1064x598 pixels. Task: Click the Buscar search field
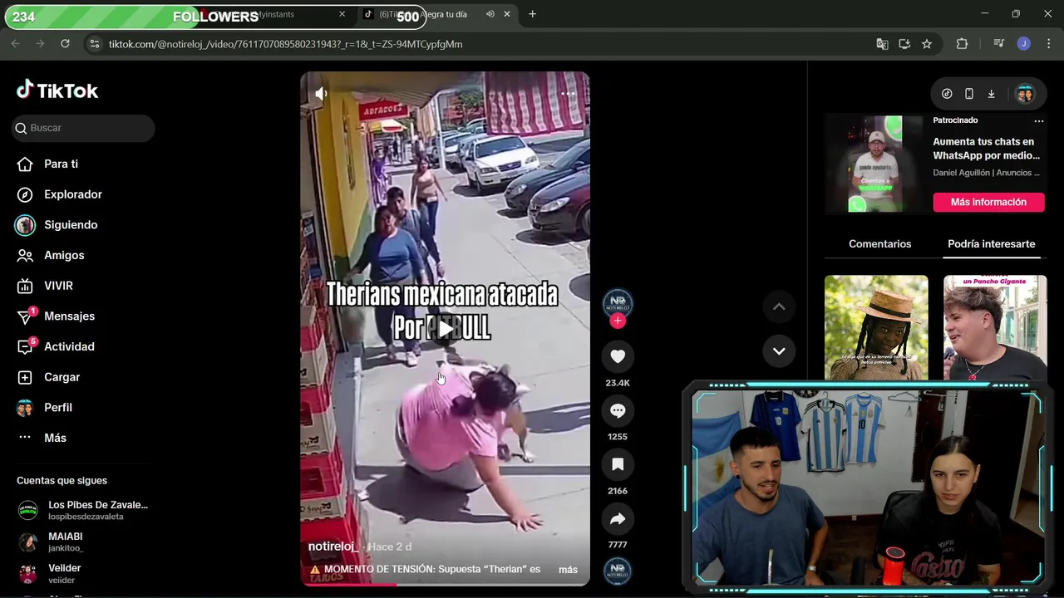(x=83, y=128)
